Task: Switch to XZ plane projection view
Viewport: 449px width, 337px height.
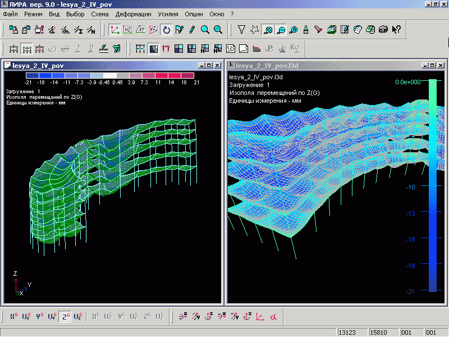Action: (127, 30)
